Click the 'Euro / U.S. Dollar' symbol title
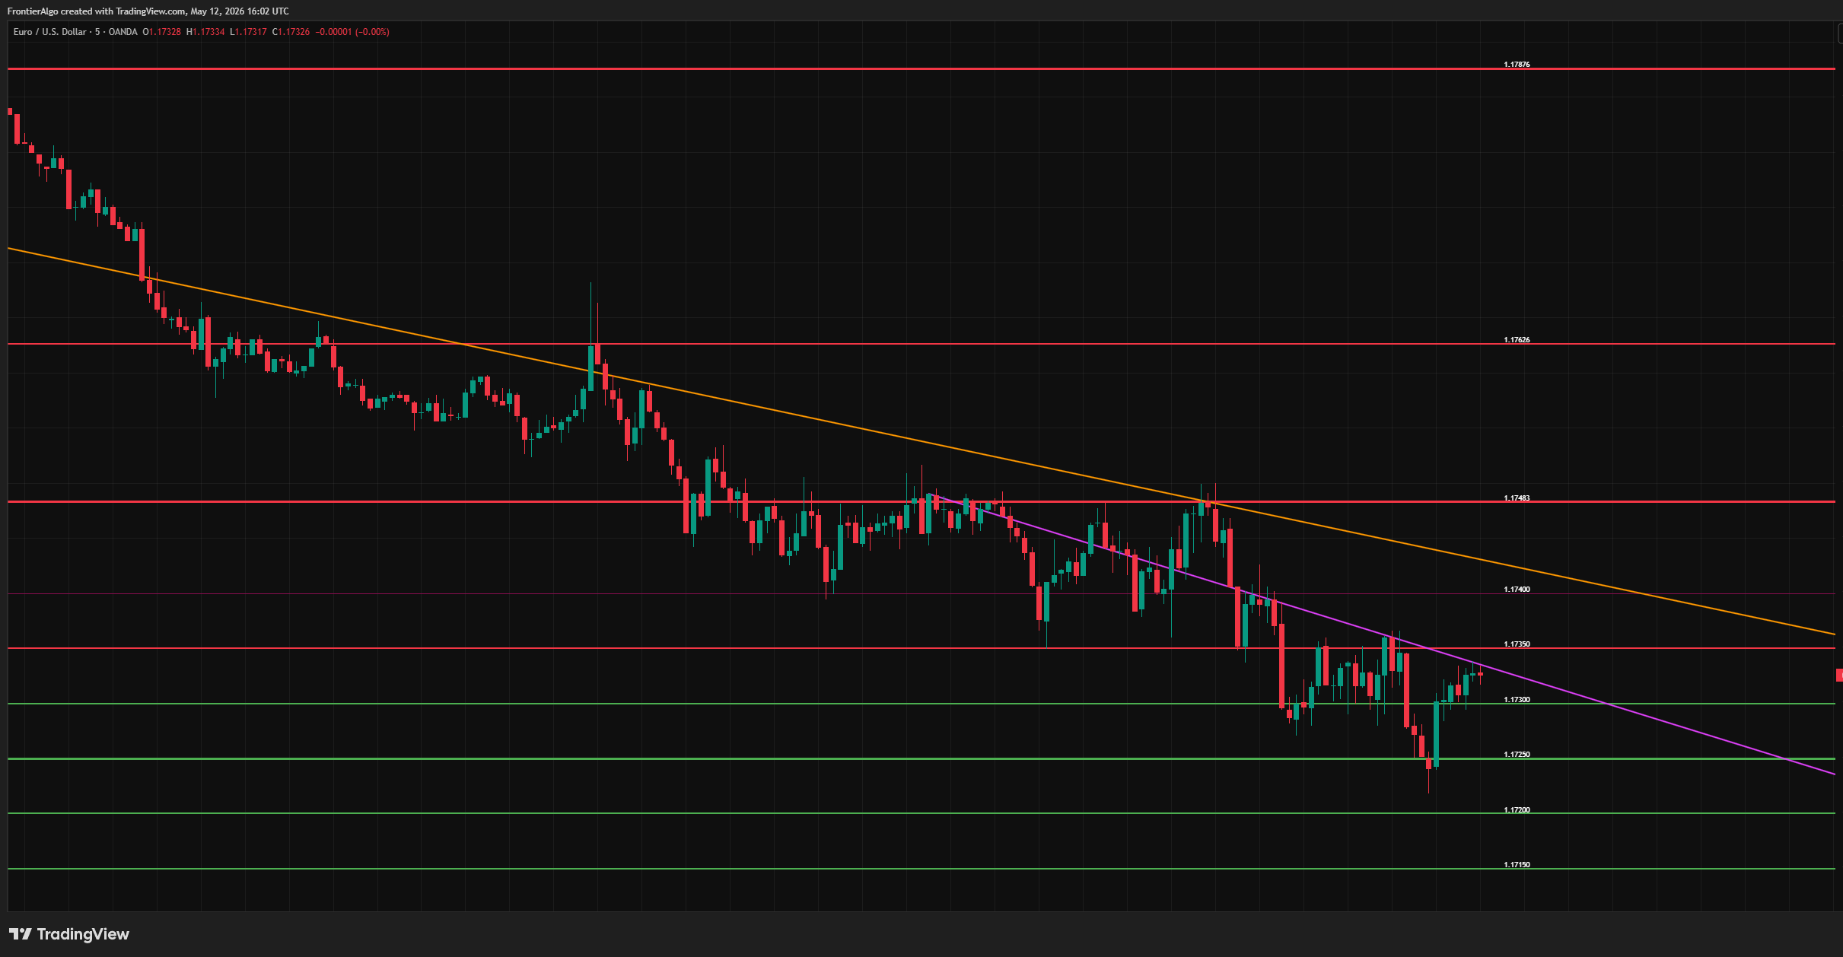Image resolution: width=1843 pixels, height=957 pixels. (49, 32)
